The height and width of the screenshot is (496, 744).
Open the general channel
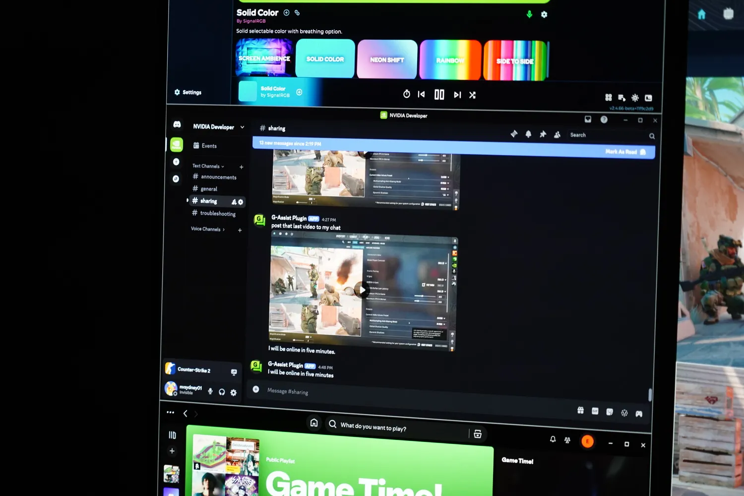click(x=205, y=189)
